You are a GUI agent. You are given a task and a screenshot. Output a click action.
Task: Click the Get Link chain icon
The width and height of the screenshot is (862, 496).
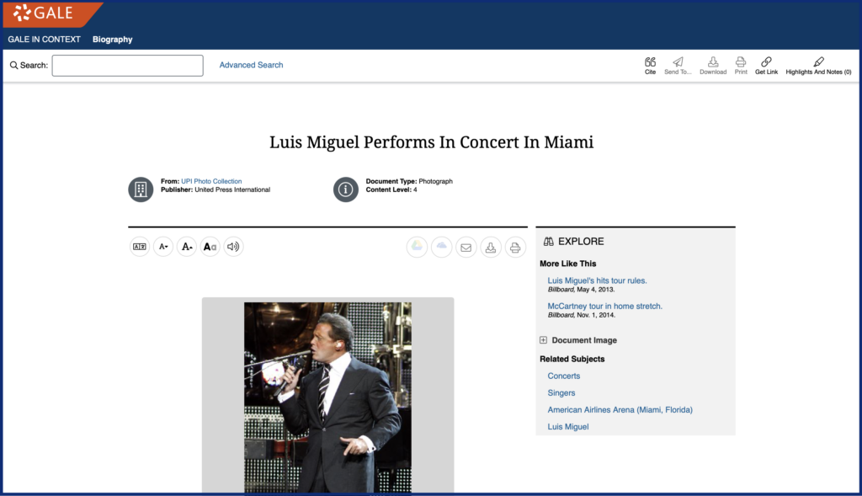766,66
